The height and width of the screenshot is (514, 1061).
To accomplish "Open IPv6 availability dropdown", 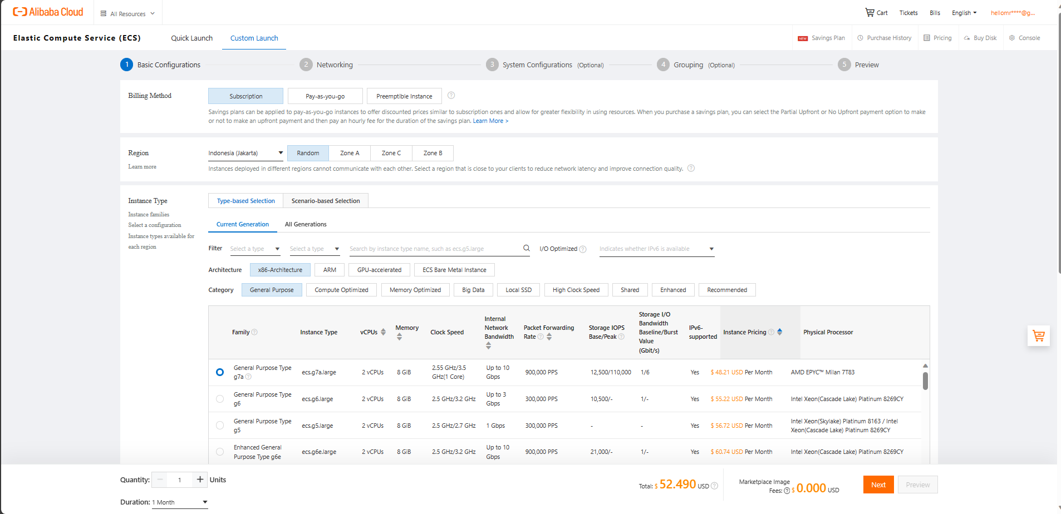I will [657, 249].
